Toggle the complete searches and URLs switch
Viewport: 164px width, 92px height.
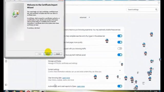coord(120,36)
